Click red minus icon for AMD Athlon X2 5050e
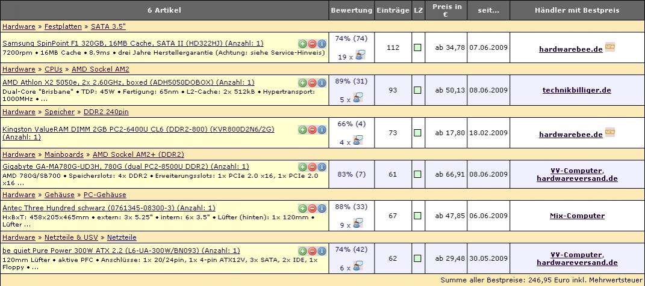The height and width of the screenshot is (286, 645). coord(312,82)
